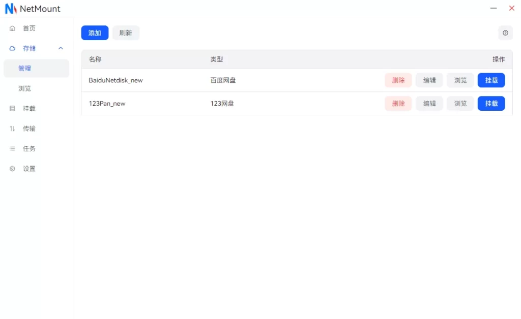Image resolution: width=521 pixels, height=319 pixels.
Task: Delete the BaiduNetdisk_new storage
Action: click(x=398, y=80)
